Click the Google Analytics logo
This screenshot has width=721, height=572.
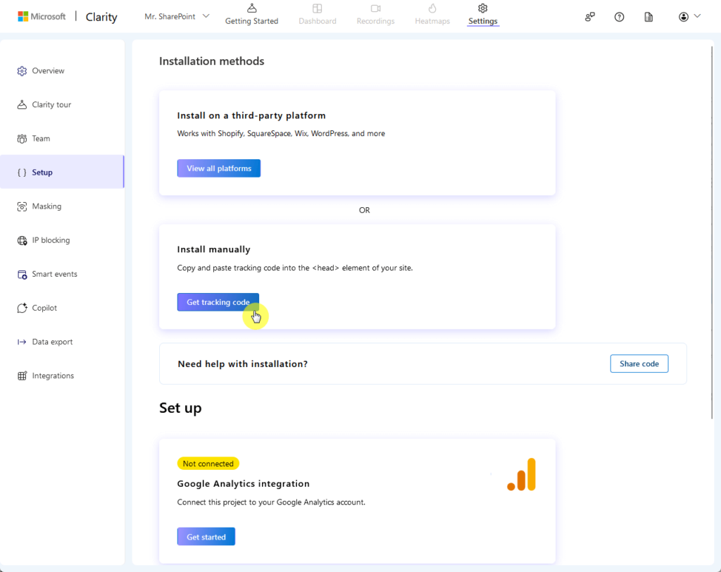pos(522,475)
